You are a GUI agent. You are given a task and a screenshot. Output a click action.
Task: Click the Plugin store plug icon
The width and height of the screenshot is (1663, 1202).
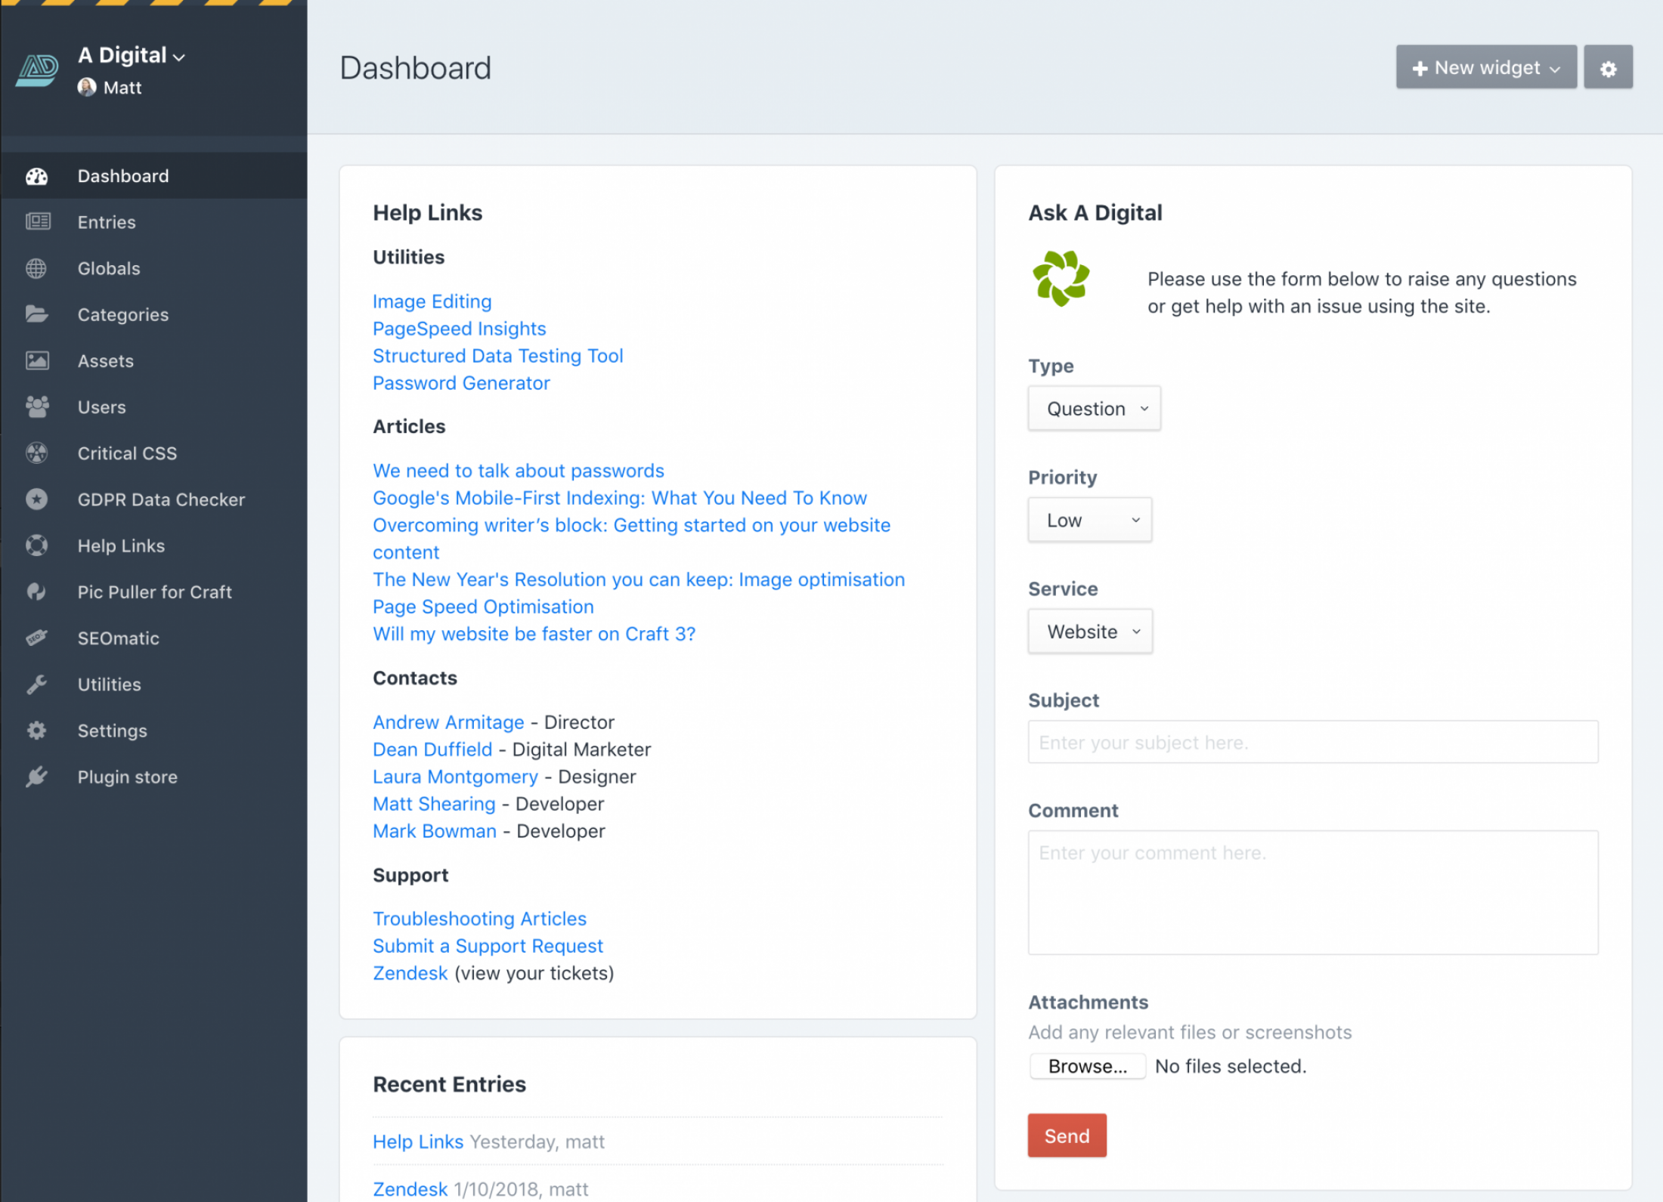(x=36, y=777)
